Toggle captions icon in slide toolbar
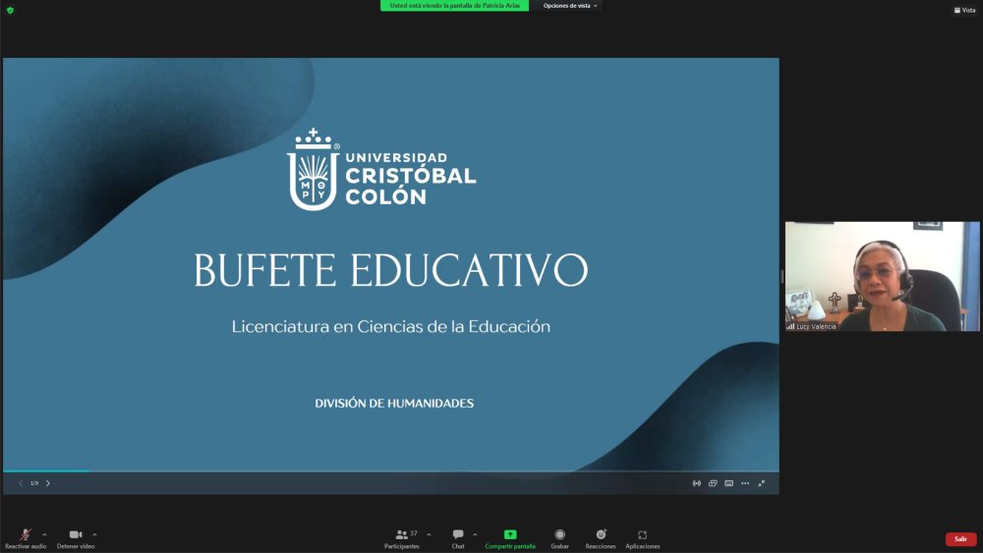Image resolution: width=983 pixels, height=553 pixels. tap(729, 483)
